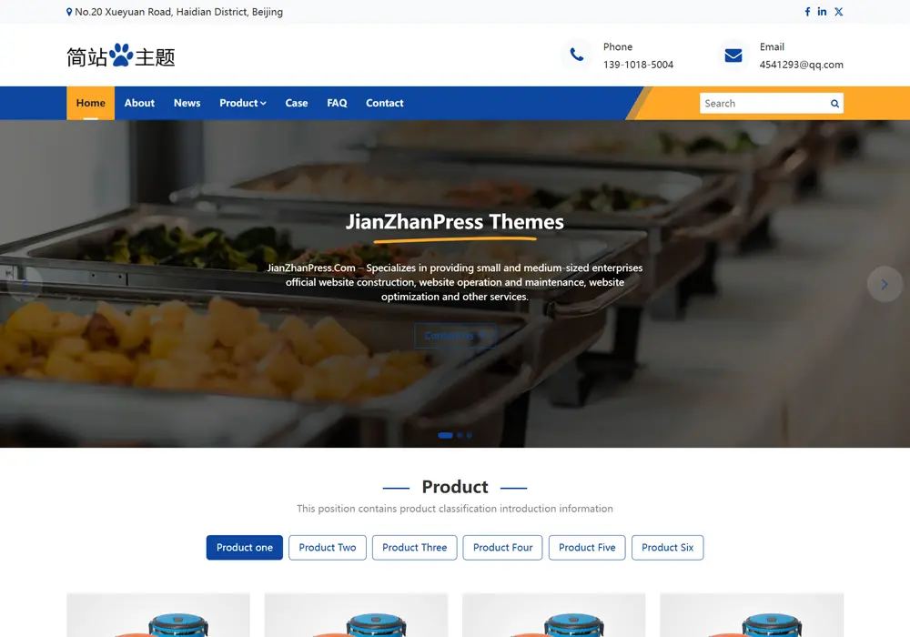Select the second slider dot
910x637 pixels.
click(x=460, y=435)
